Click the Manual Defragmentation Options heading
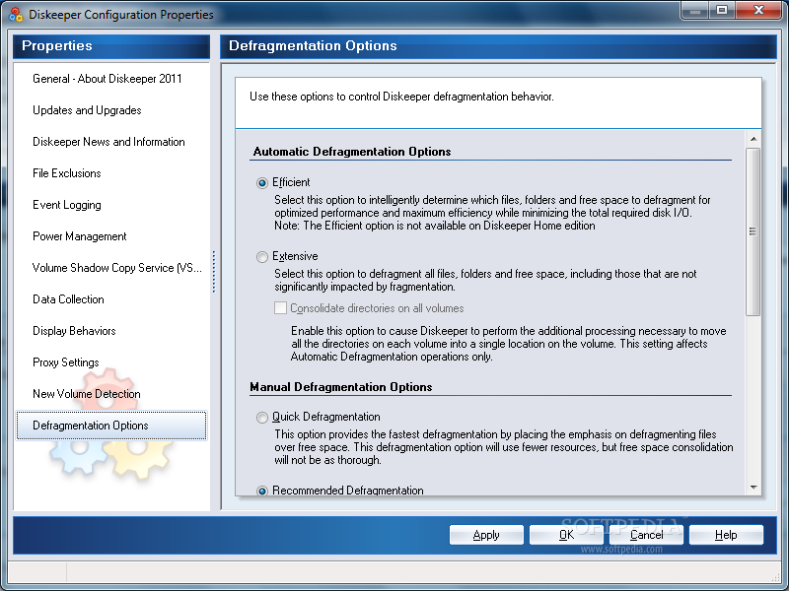Viewport: 789px width, 591px height. tap(341, 387)
